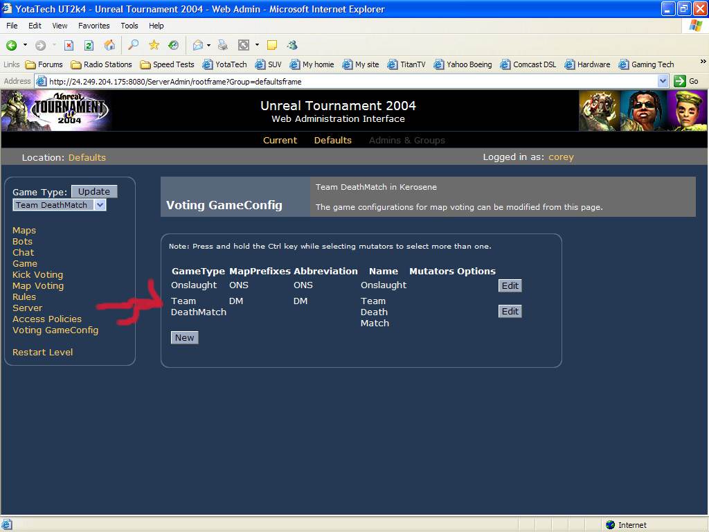709x532 pixels.
Task: Open the Favorites star panel
Action: (154, 45)
